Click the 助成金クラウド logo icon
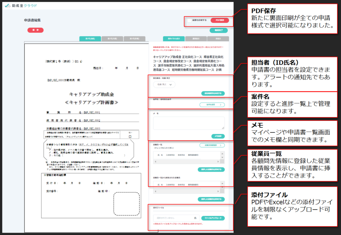This screenshot has width=341, height=235. (8, 6)
